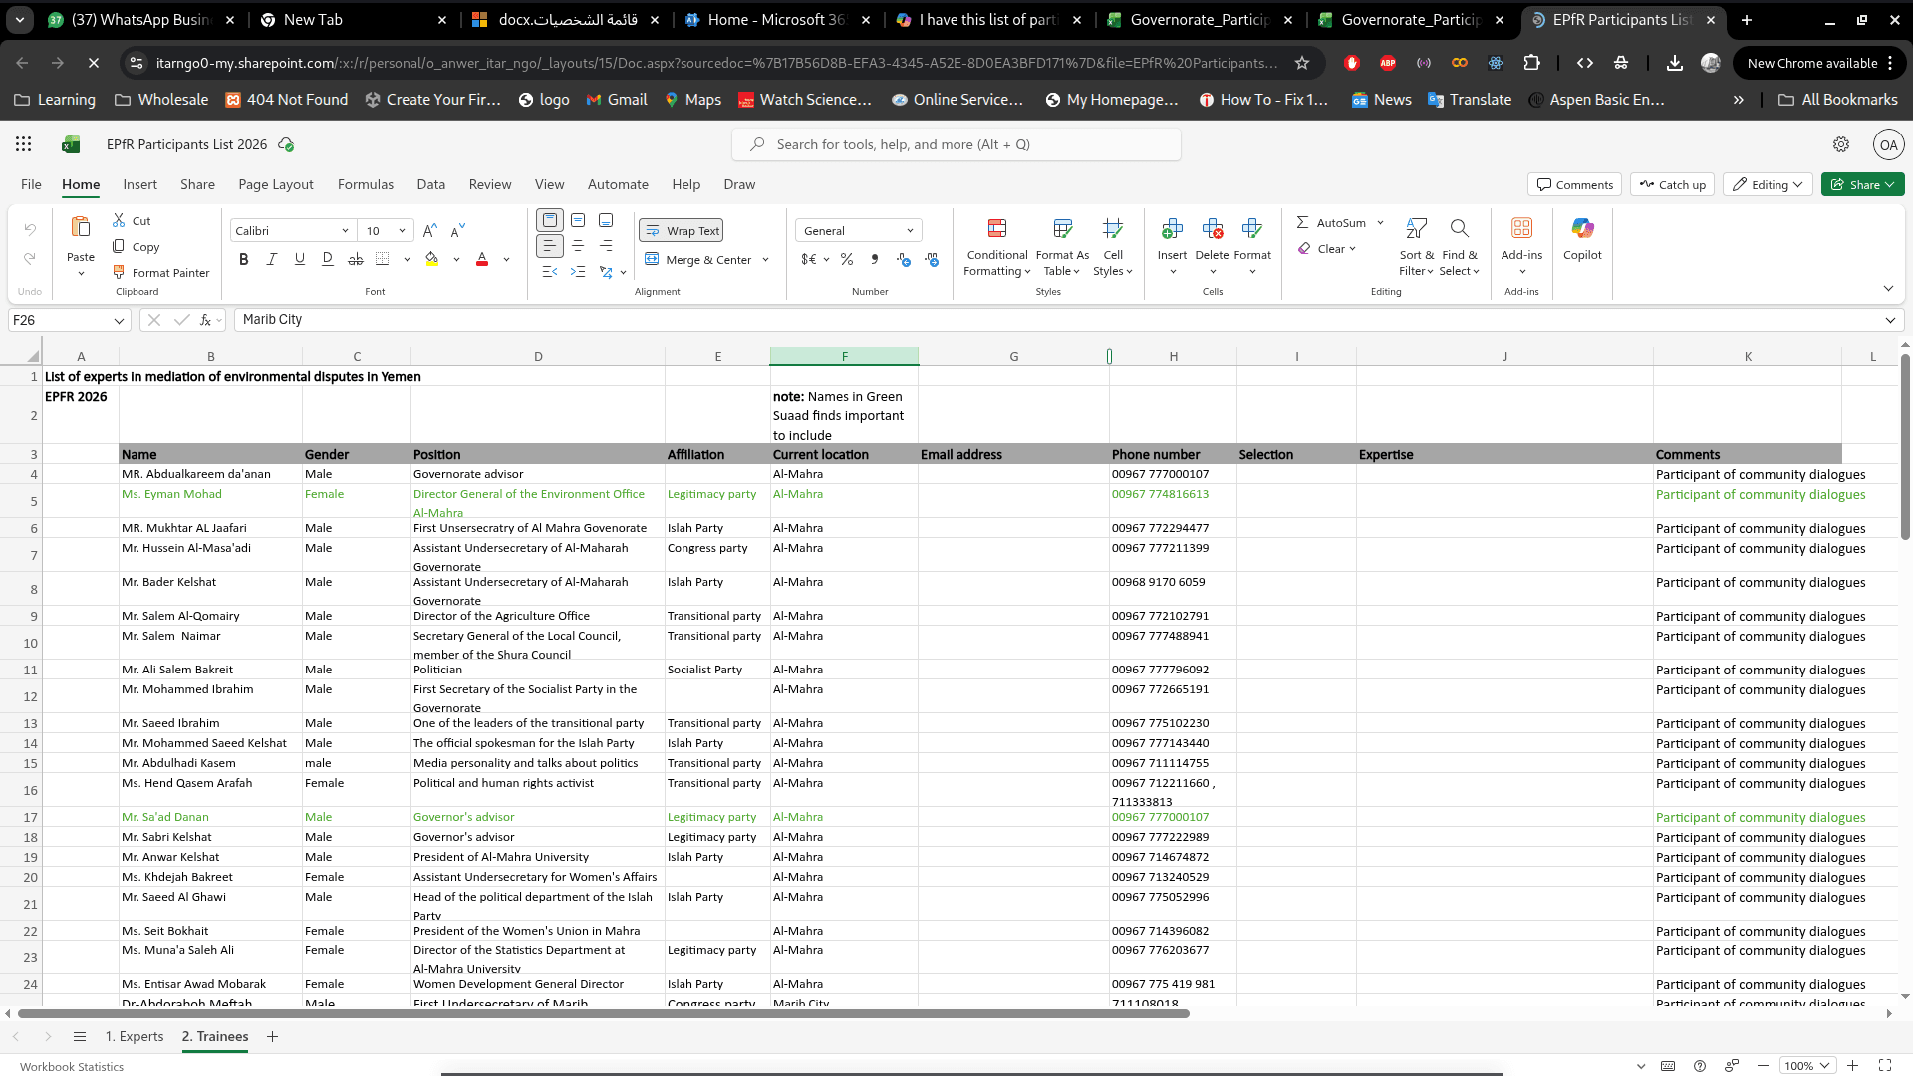Apply the red font color swatch
Viewport: 1913px width, 1076px height.
coord(482,259)
